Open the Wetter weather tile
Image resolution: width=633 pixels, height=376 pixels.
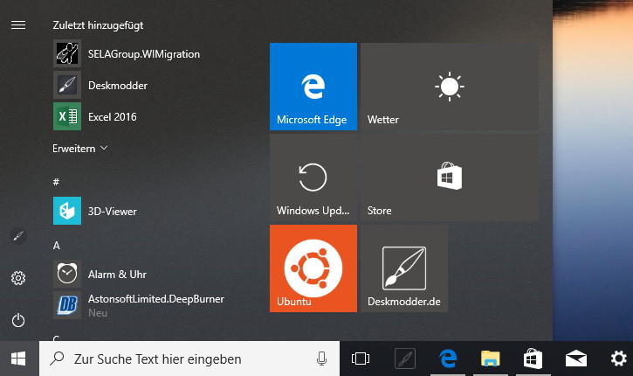click(x=450, y=87)
